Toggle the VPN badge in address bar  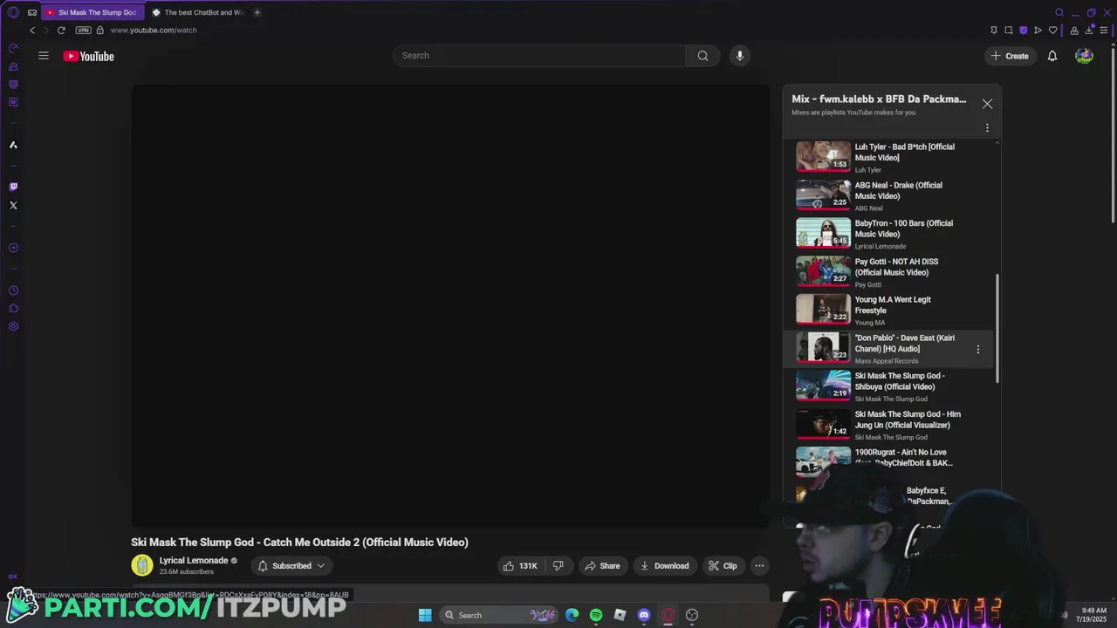click(83, 30)
